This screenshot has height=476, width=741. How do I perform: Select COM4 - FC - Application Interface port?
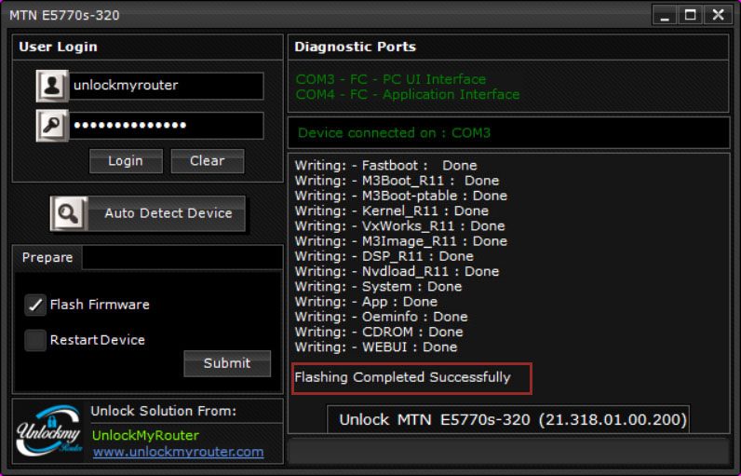[x=408, y=94]
